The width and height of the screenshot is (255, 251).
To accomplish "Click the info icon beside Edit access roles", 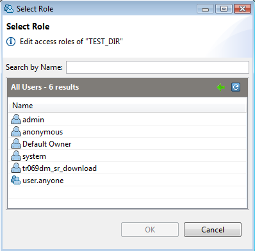I will [11, 42].
